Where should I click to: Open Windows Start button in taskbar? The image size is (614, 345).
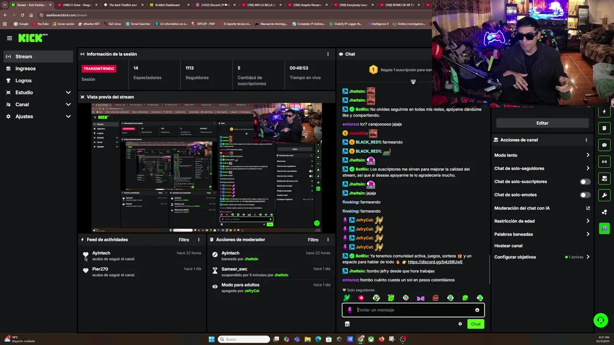pos(212,339)
